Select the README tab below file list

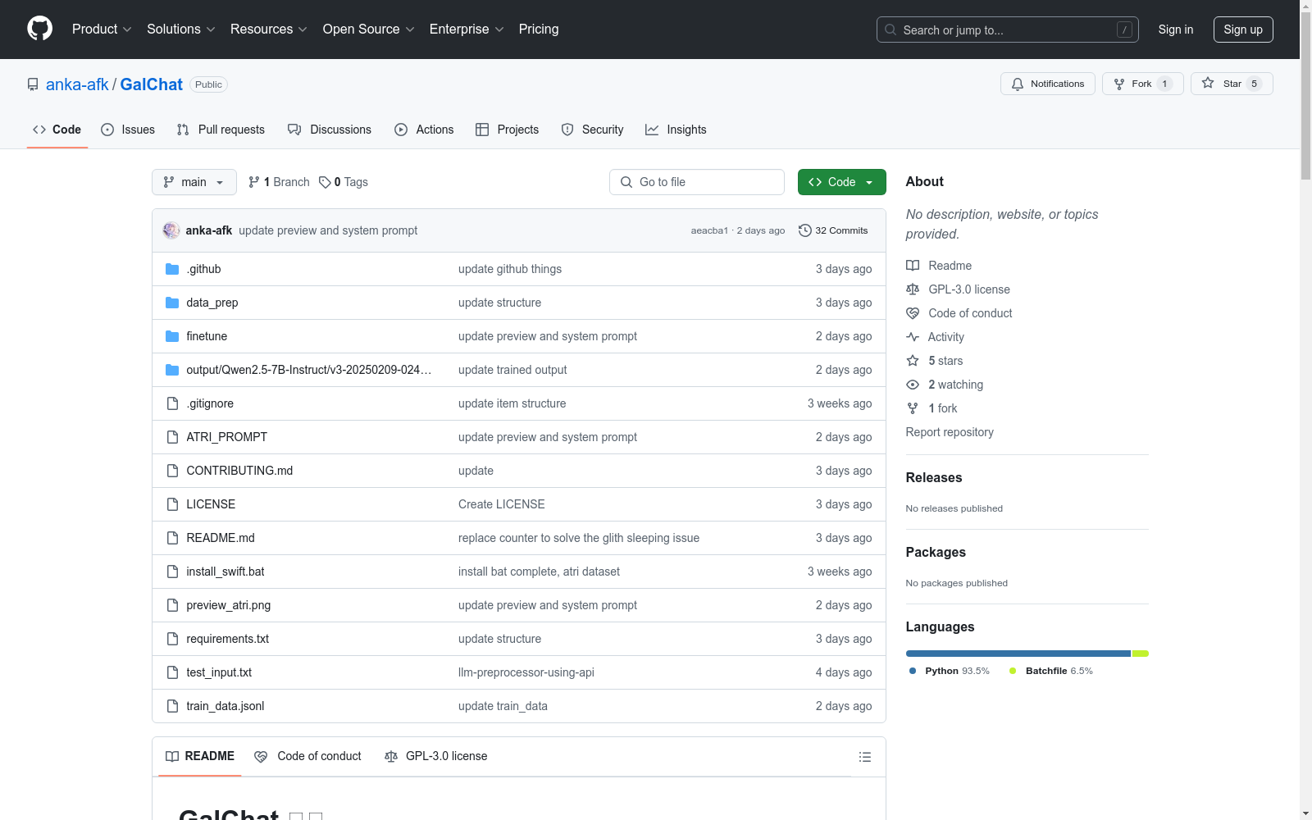click(x=200, y=756)
